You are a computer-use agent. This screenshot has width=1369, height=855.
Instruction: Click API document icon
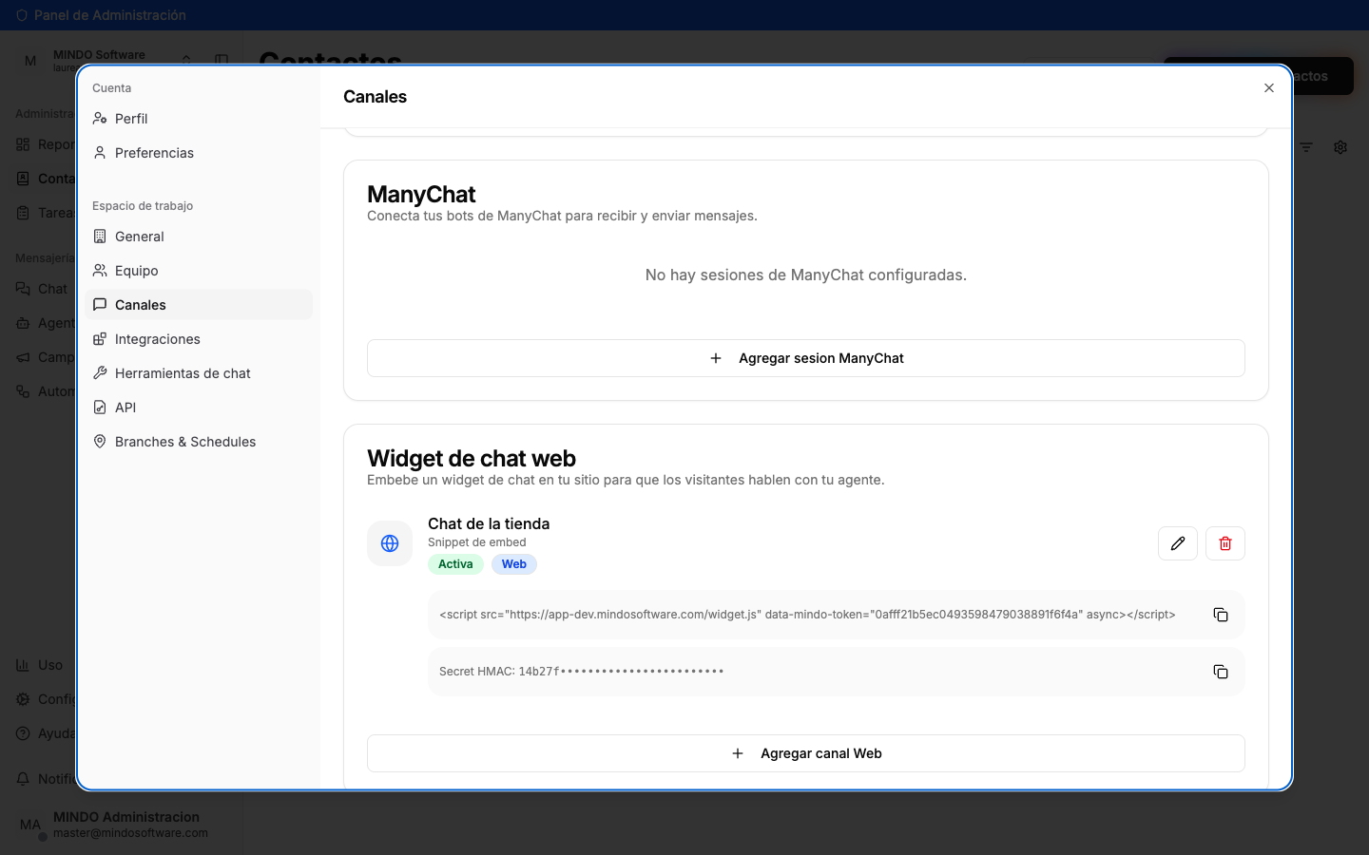click(x=100, y=408)
